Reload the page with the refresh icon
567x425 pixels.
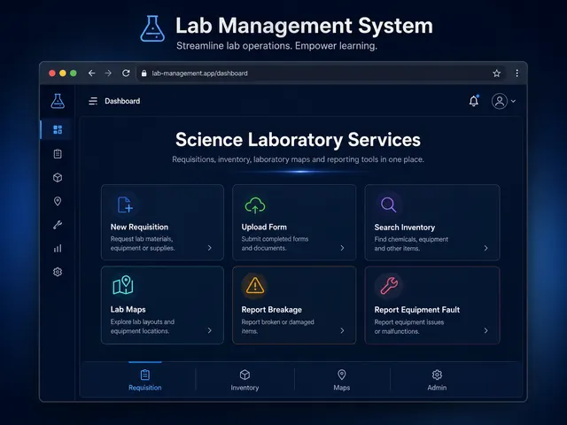click(126, 73)
